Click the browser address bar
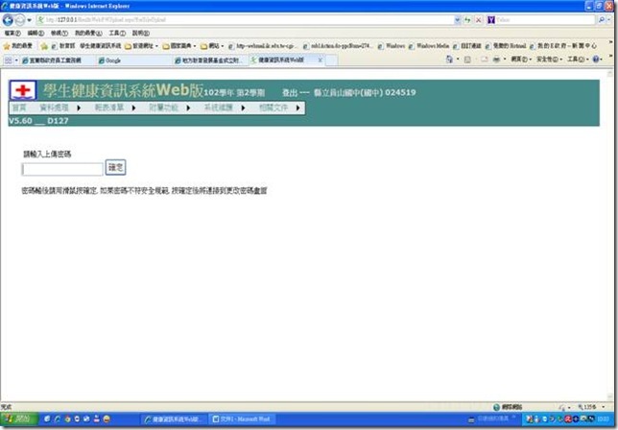618x430 pixels. (x=240, y=19)
